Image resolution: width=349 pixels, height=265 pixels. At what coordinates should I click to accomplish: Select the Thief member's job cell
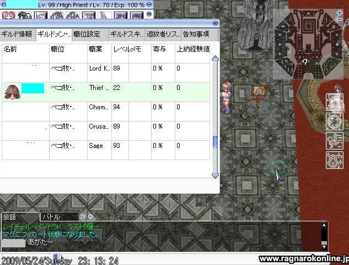pyautogui.click(x=99, y=92)
